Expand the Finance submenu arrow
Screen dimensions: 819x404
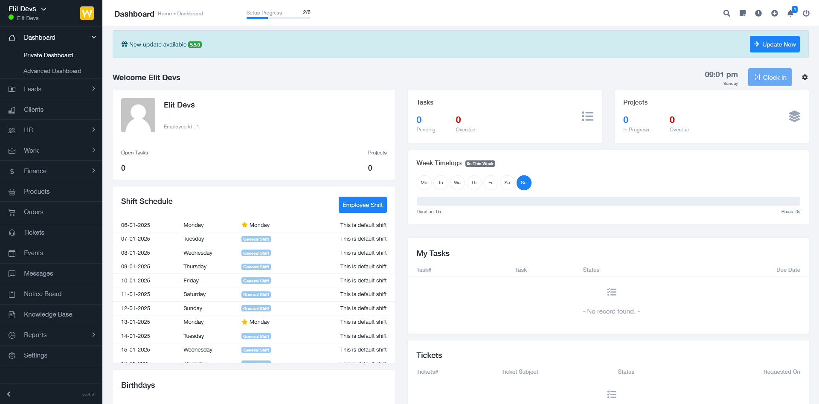(94, 171)
